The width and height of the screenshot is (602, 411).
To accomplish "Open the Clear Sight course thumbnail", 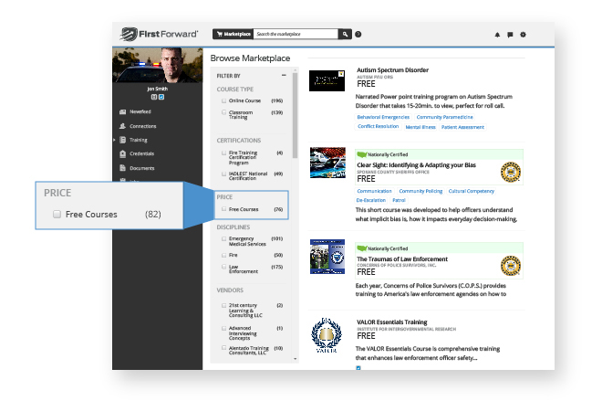I will pos(327,163).
